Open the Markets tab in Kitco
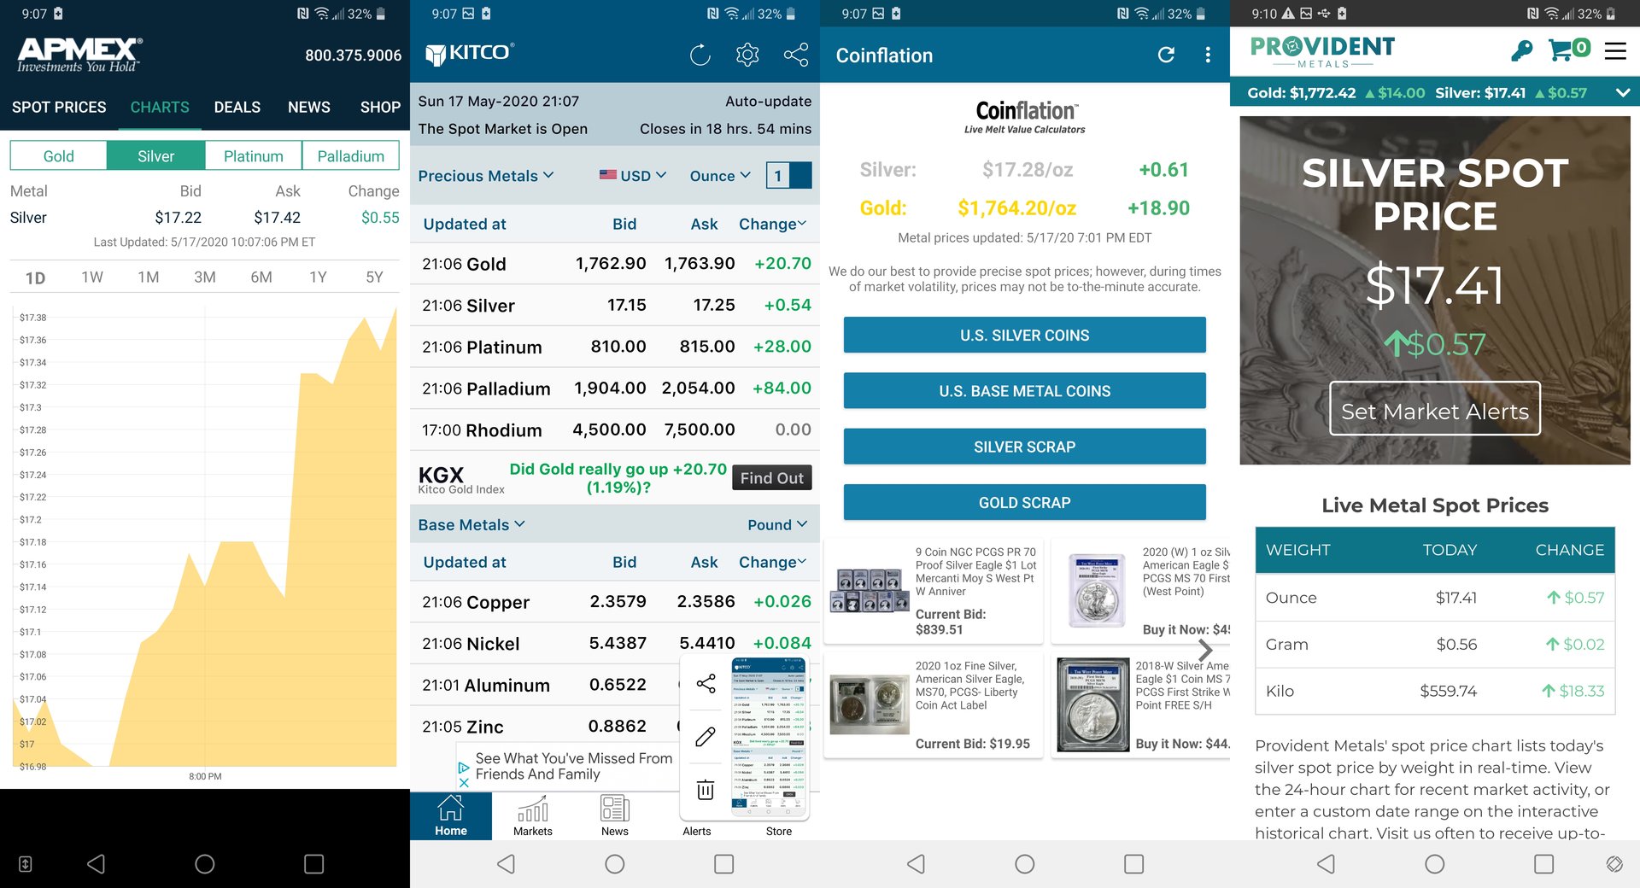Image resolution: width=1640 pixels, height=888 pixels. (x=533, y=816)
